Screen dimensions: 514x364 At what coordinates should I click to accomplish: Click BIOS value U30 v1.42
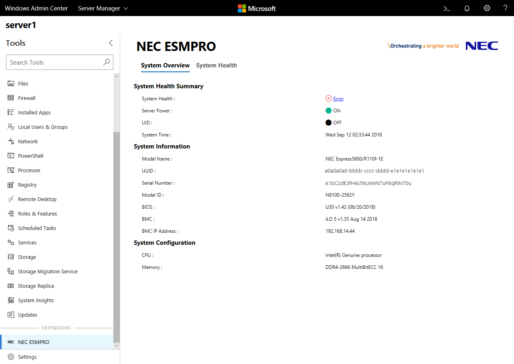coord(350,207)
